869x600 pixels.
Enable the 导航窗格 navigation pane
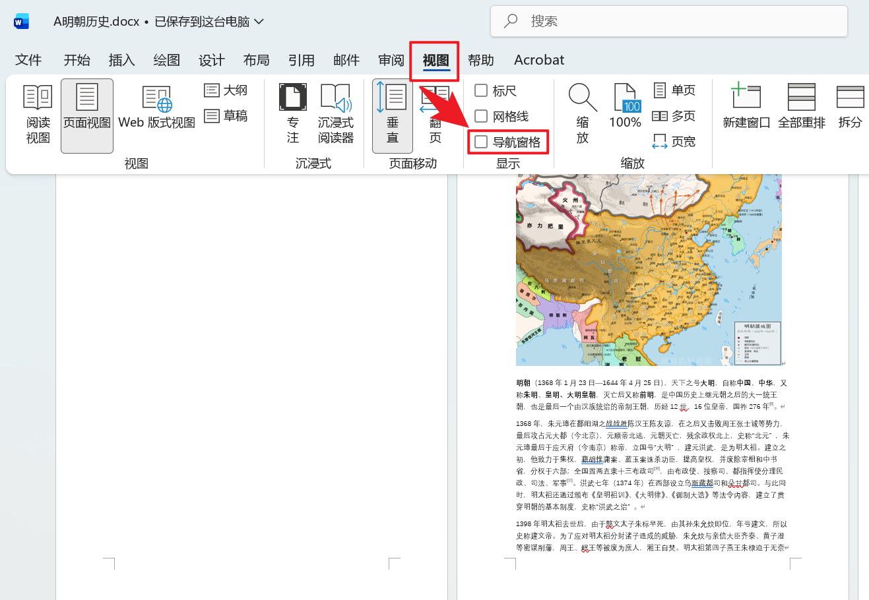coord(480,142)
